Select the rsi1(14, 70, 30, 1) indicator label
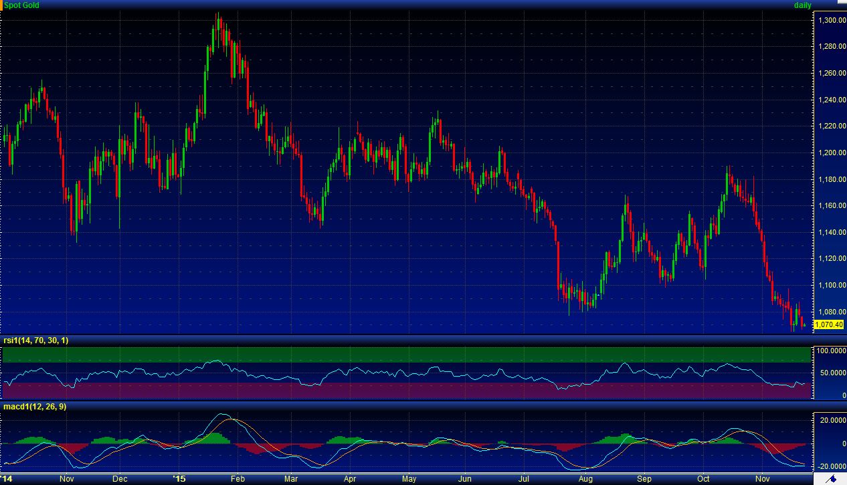Image resolution: width=847 pixels, height=485 pixels. (x=33, y=340)
